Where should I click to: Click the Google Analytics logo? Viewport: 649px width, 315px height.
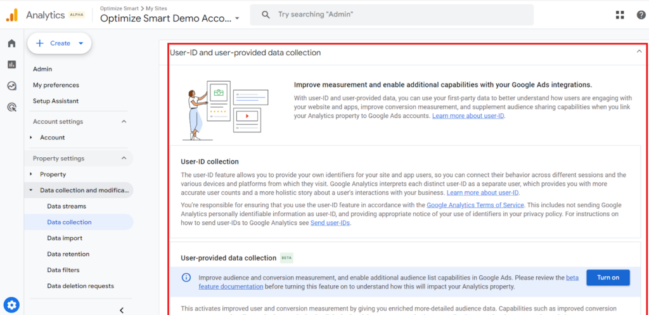coord(11,15)
